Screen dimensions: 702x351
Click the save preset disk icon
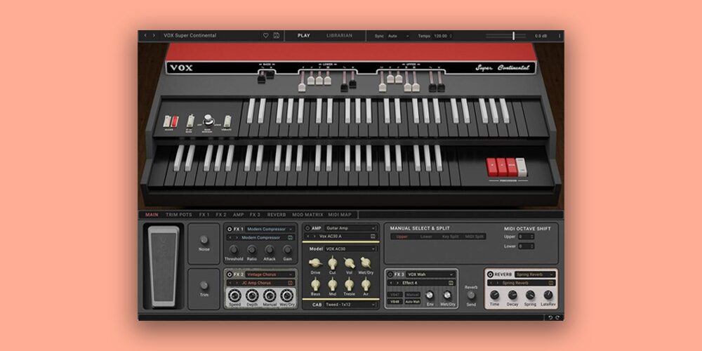point(277,35)
